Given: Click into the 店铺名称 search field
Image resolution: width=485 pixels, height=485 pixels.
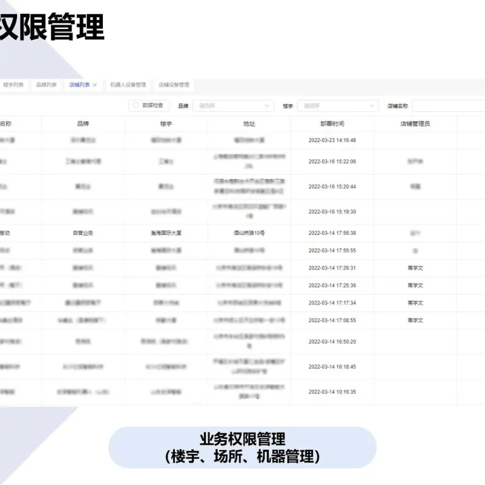Looking at the screenshot, I should click(448, 106).
